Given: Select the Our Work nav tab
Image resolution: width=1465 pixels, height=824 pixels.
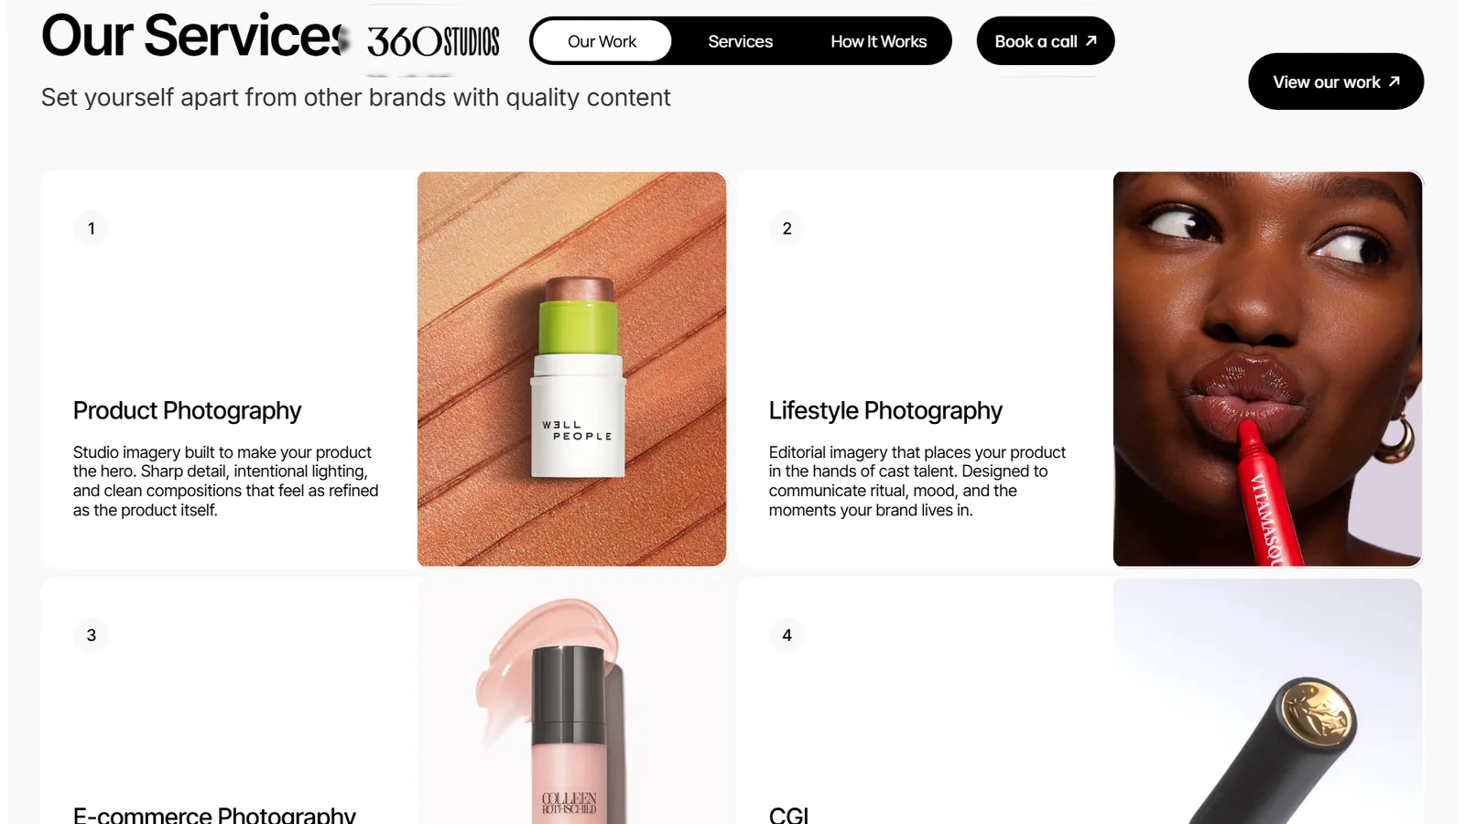Looking at the screenshot, I should [602, 41].
